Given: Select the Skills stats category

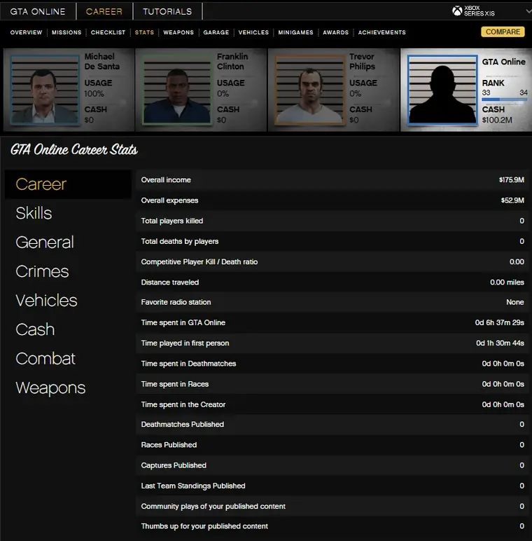Looking at the screenshot, I should coord(34,213).
